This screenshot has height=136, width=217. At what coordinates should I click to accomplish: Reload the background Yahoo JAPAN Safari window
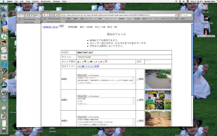coord(32,16)
